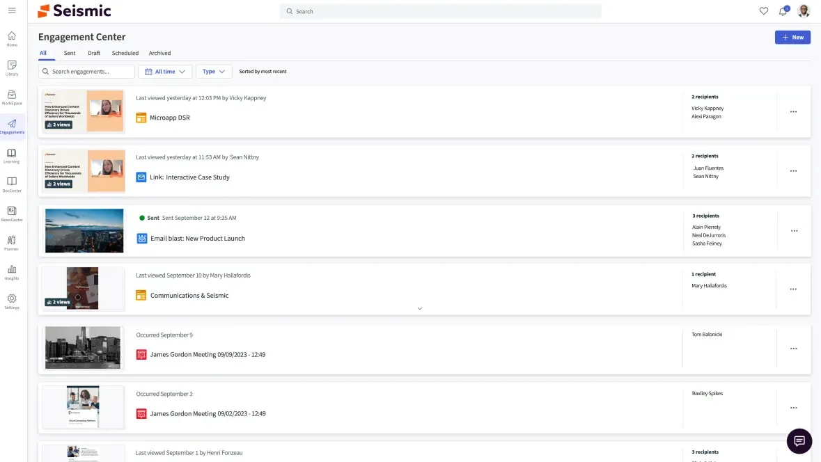Click recipient Tom Balonicki
The image size is (821, 462).
coord(707,335)
